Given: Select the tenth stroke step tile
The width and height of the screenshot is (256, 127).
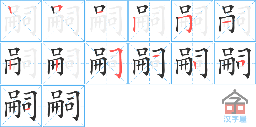Looking at the screenshot, I should 149,63.
